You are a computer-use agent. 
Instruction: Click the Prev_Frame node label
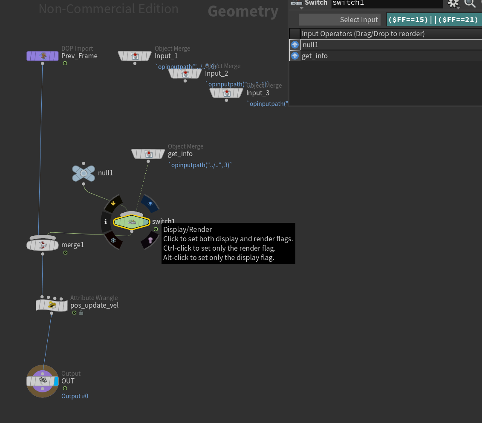coord(79,56)
